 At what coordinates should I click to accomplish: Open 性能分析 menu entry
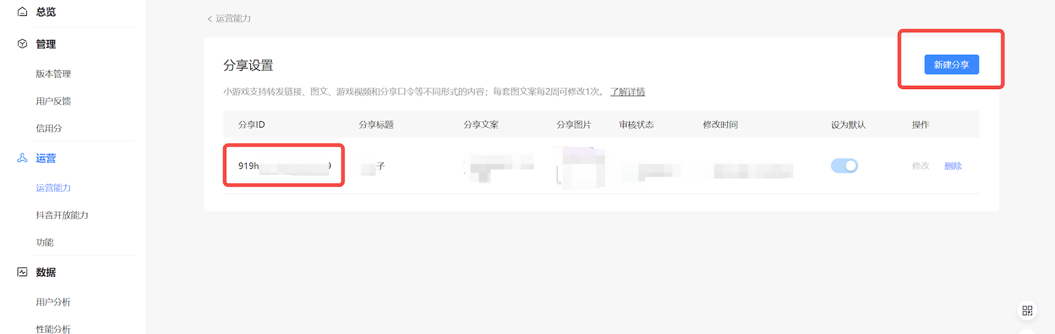pyautogui.click(x=53, y=329)
